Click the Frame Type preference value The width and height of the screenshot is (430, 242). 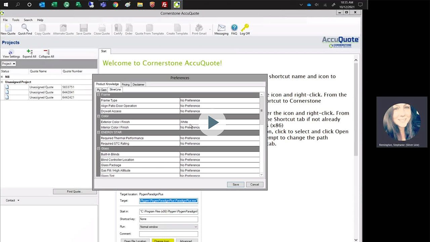[220, 100]
